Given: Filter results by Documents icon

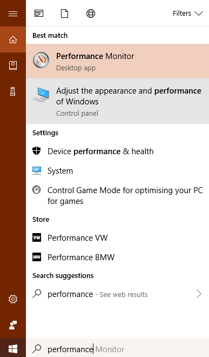Looking at the screenshot, I should [x=65, y=14].
